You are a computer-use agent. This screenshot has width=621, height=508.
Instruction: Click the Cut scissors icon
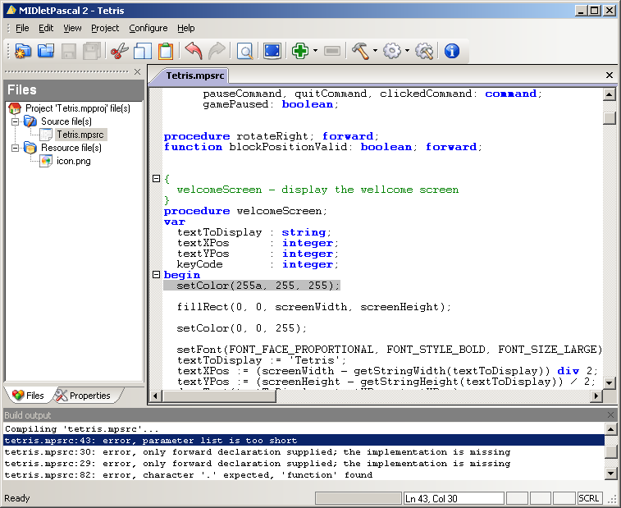point(120,51)
